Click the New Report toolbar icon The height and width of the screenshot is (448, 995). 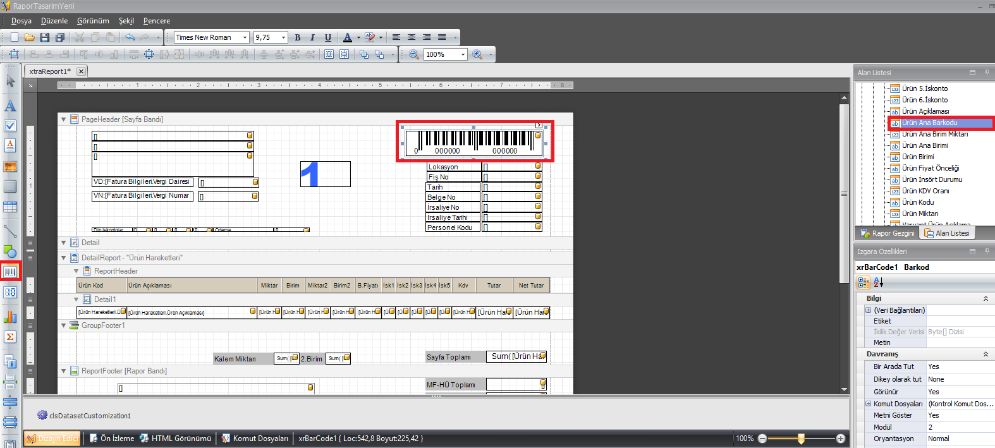(x=14, y=37)
